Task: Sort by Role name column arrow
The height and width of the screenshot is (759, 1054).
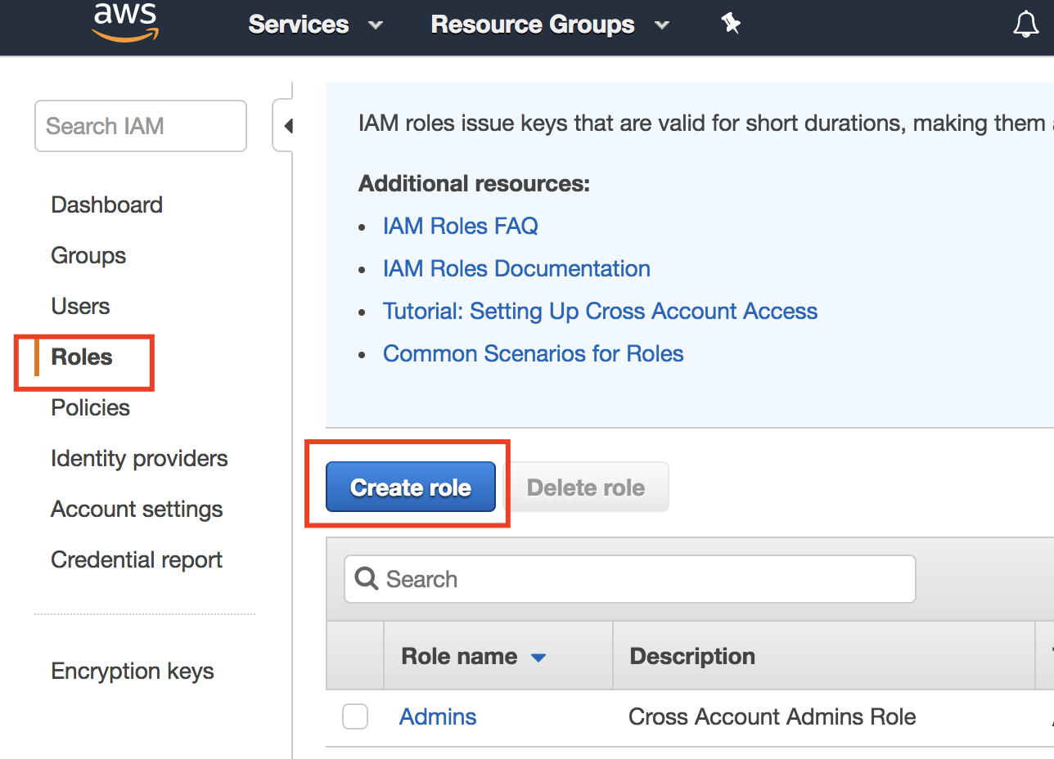Action: point(538,657)
